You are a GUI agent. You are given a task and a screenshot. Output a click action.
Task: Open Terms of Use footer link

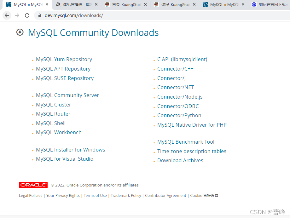tap(95, 195)
